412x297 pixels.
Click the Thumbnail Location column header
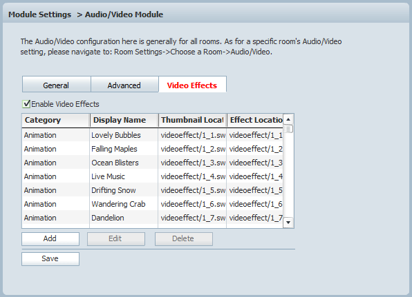pyautogui.click(x=192, y=120)
